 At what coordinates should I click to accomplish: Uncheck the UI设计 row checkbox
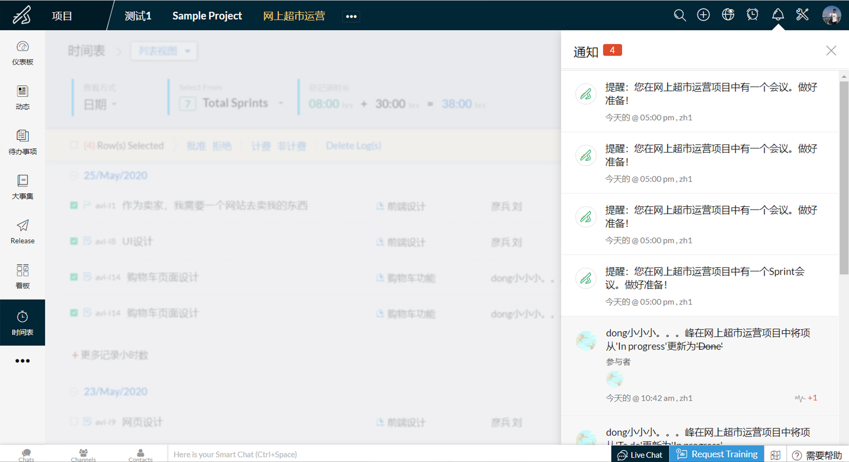[74, 241]
